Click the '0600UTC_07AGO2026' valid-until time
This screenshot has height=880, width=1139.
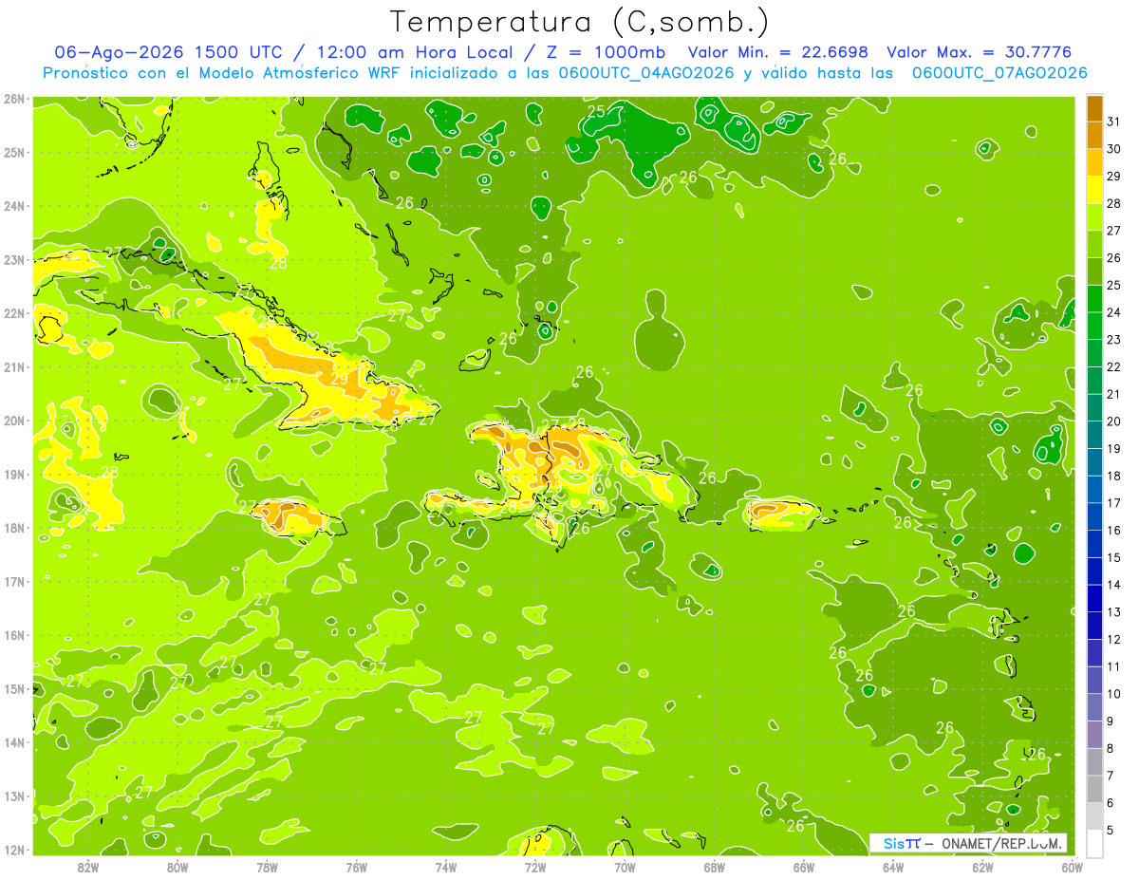pyautogui.click(x=999, y=73)
